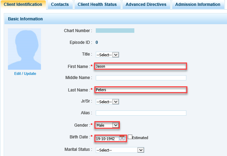The image size is (227, 156).
Task: Open the Jr/Sr dropdown
Action: [x=107, y=102]
